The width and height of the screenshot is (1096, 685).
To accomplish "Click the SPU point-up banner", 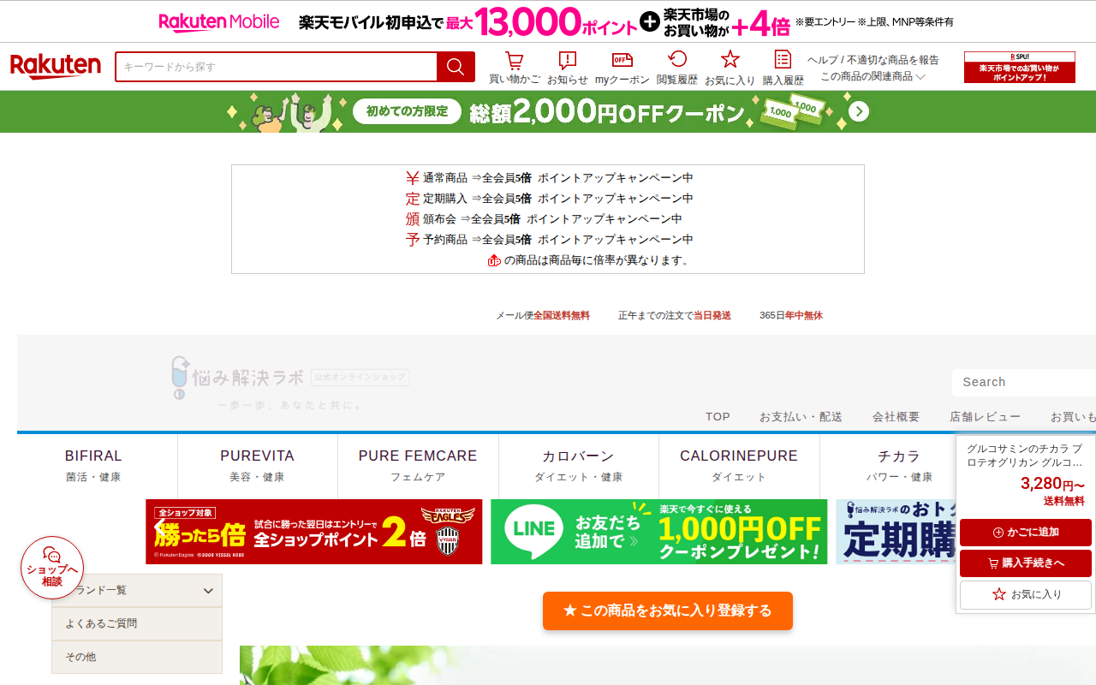I will coord(1020,67).
